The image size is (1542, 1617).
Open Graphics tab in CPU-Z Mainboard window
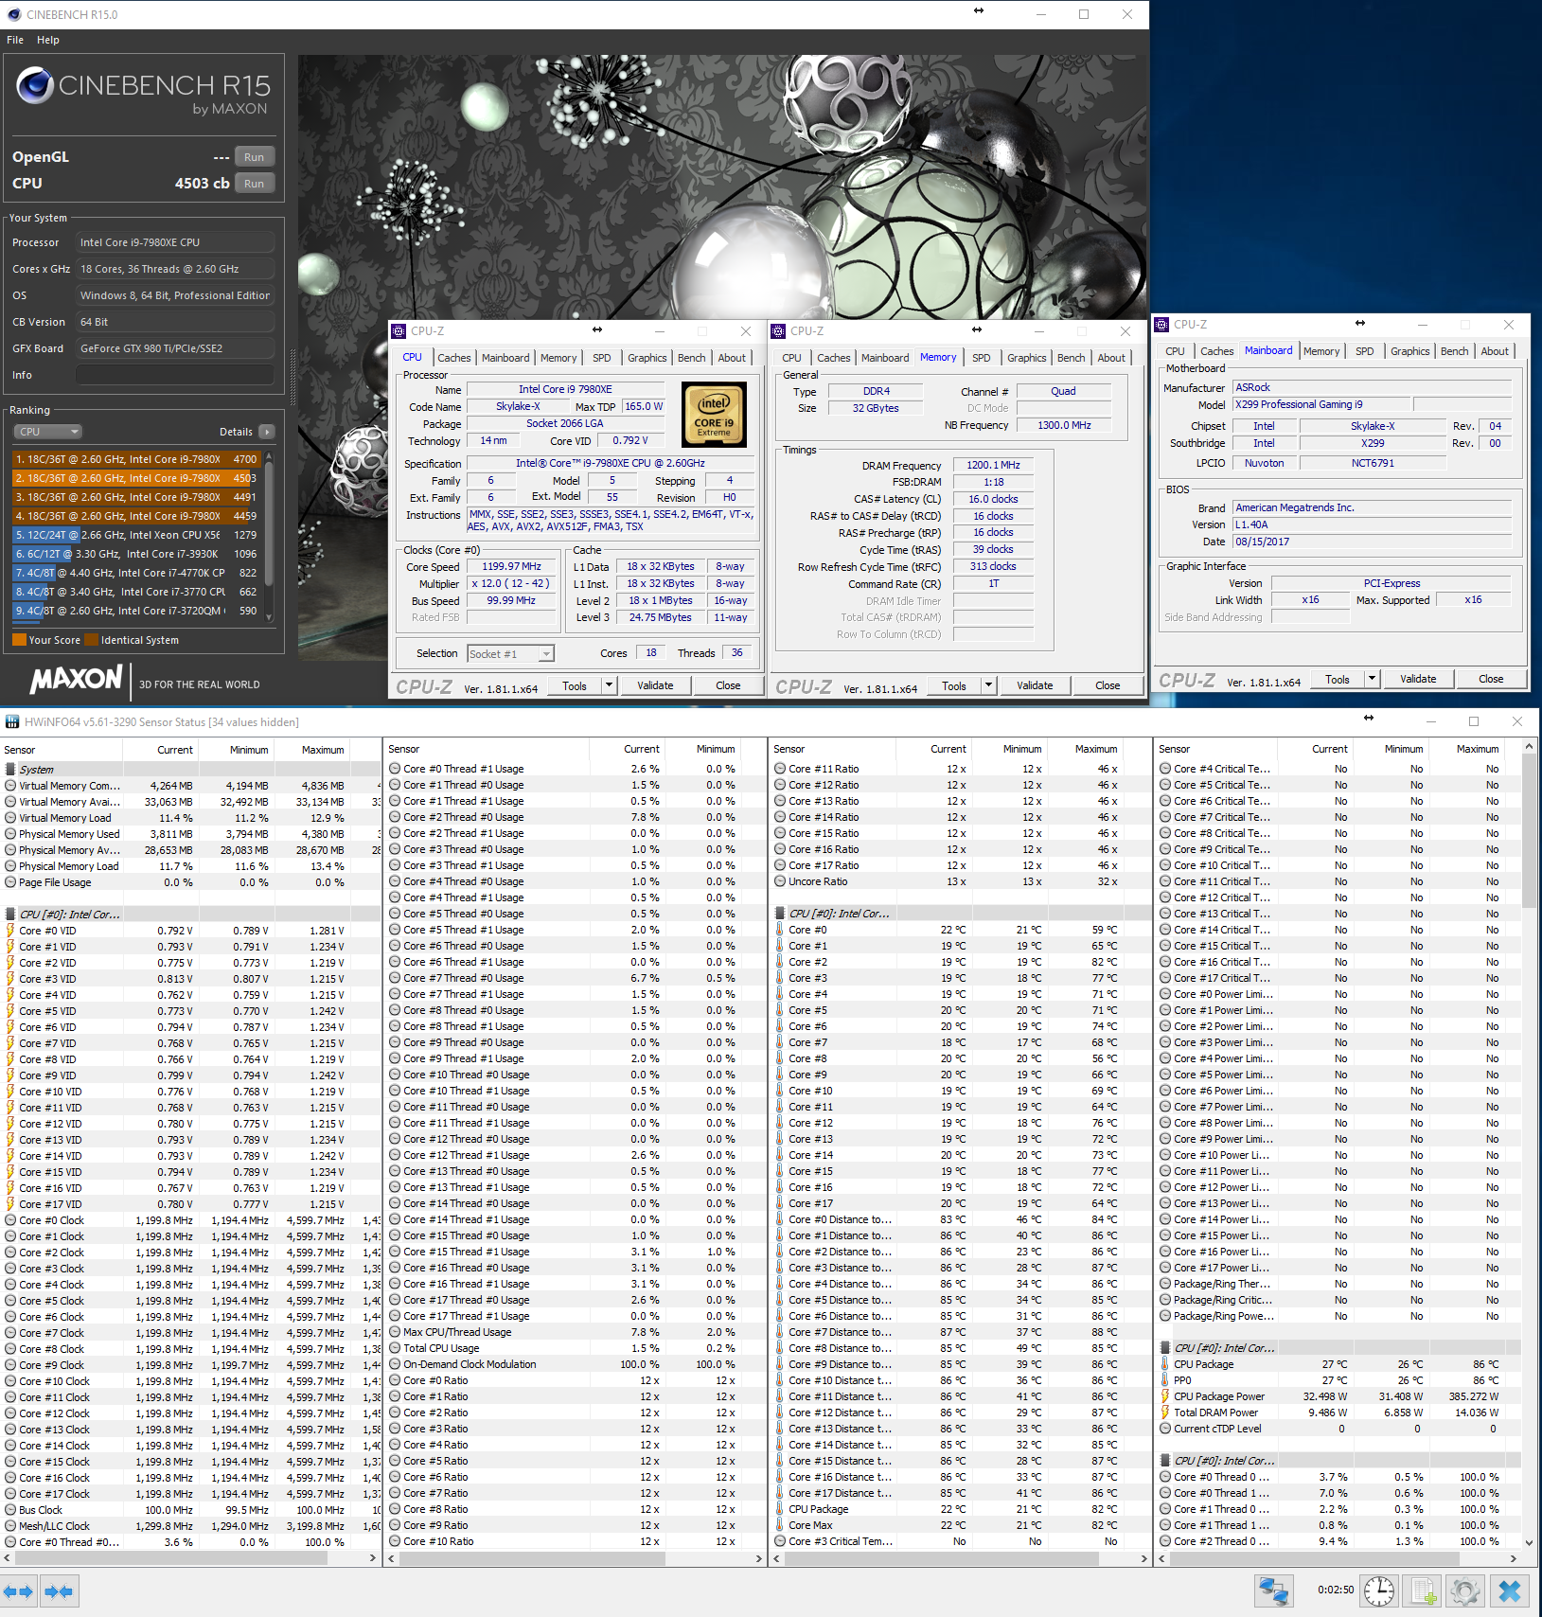pos(1410,351)
